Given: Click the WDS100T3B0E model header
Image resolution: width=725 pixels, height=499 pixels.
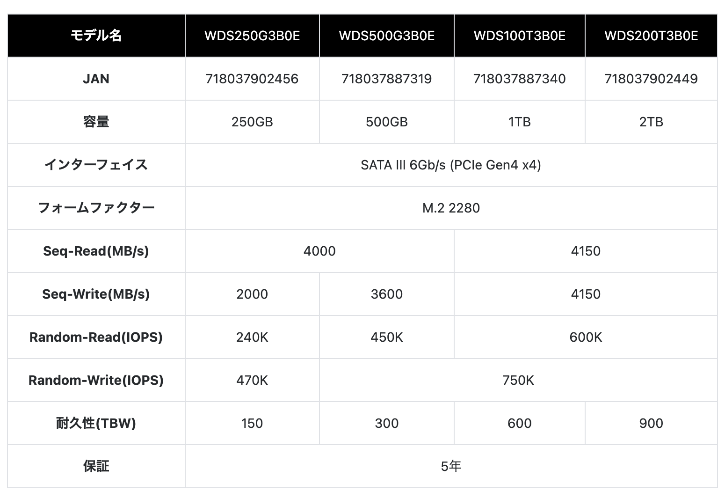Looking at the screenshot, I should pyautogui.click(x=519, y=36).
